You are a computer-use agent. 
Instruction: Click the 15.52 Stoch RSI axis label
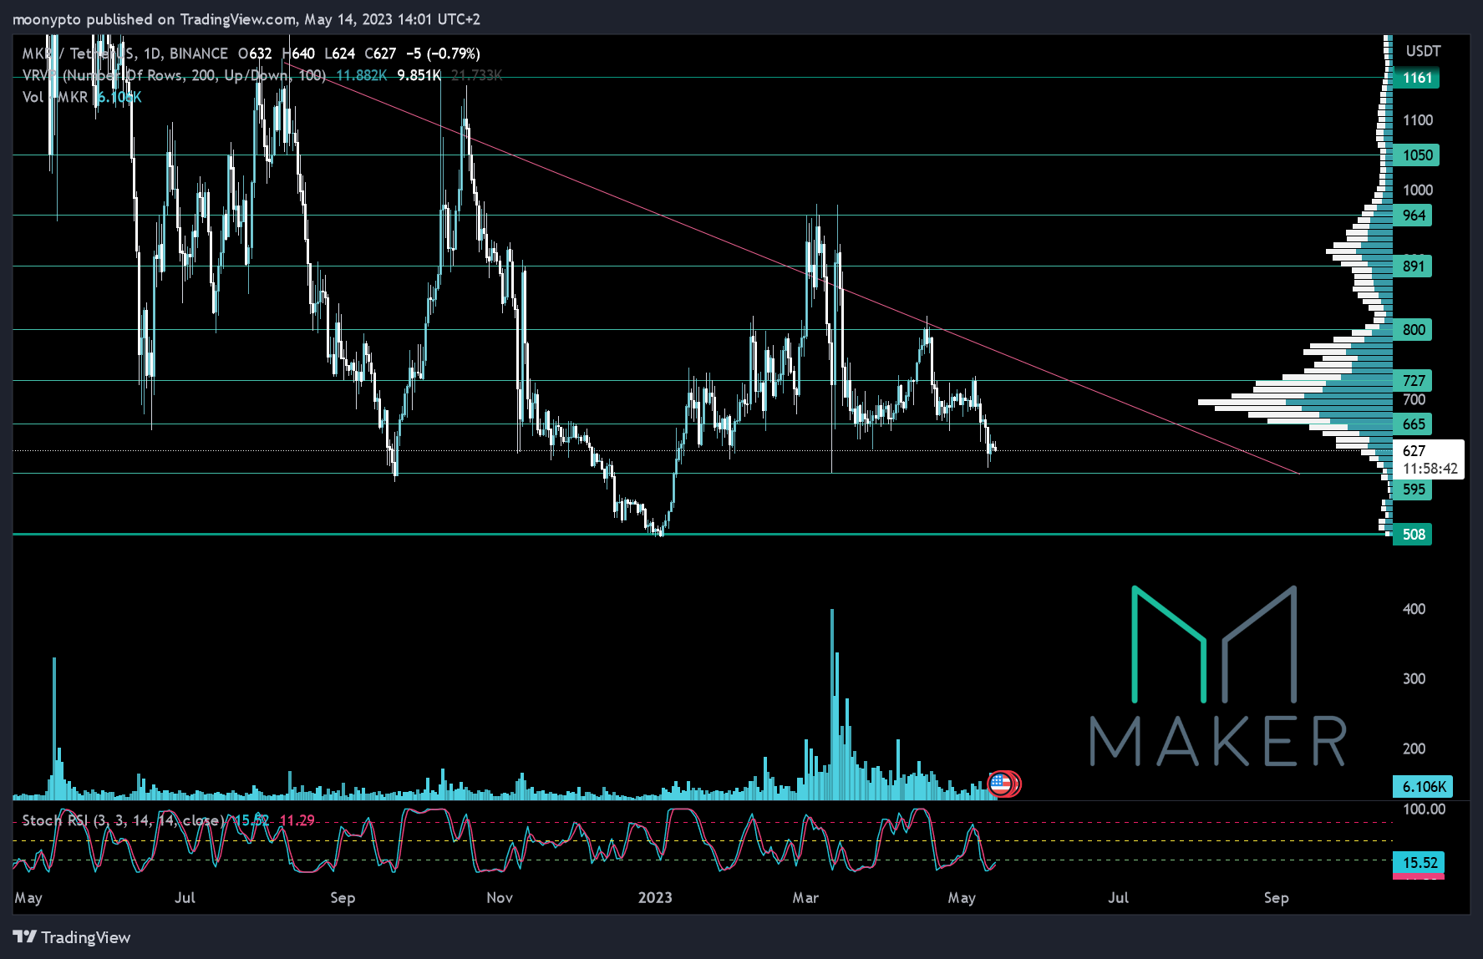click(x=1420, y=863)
